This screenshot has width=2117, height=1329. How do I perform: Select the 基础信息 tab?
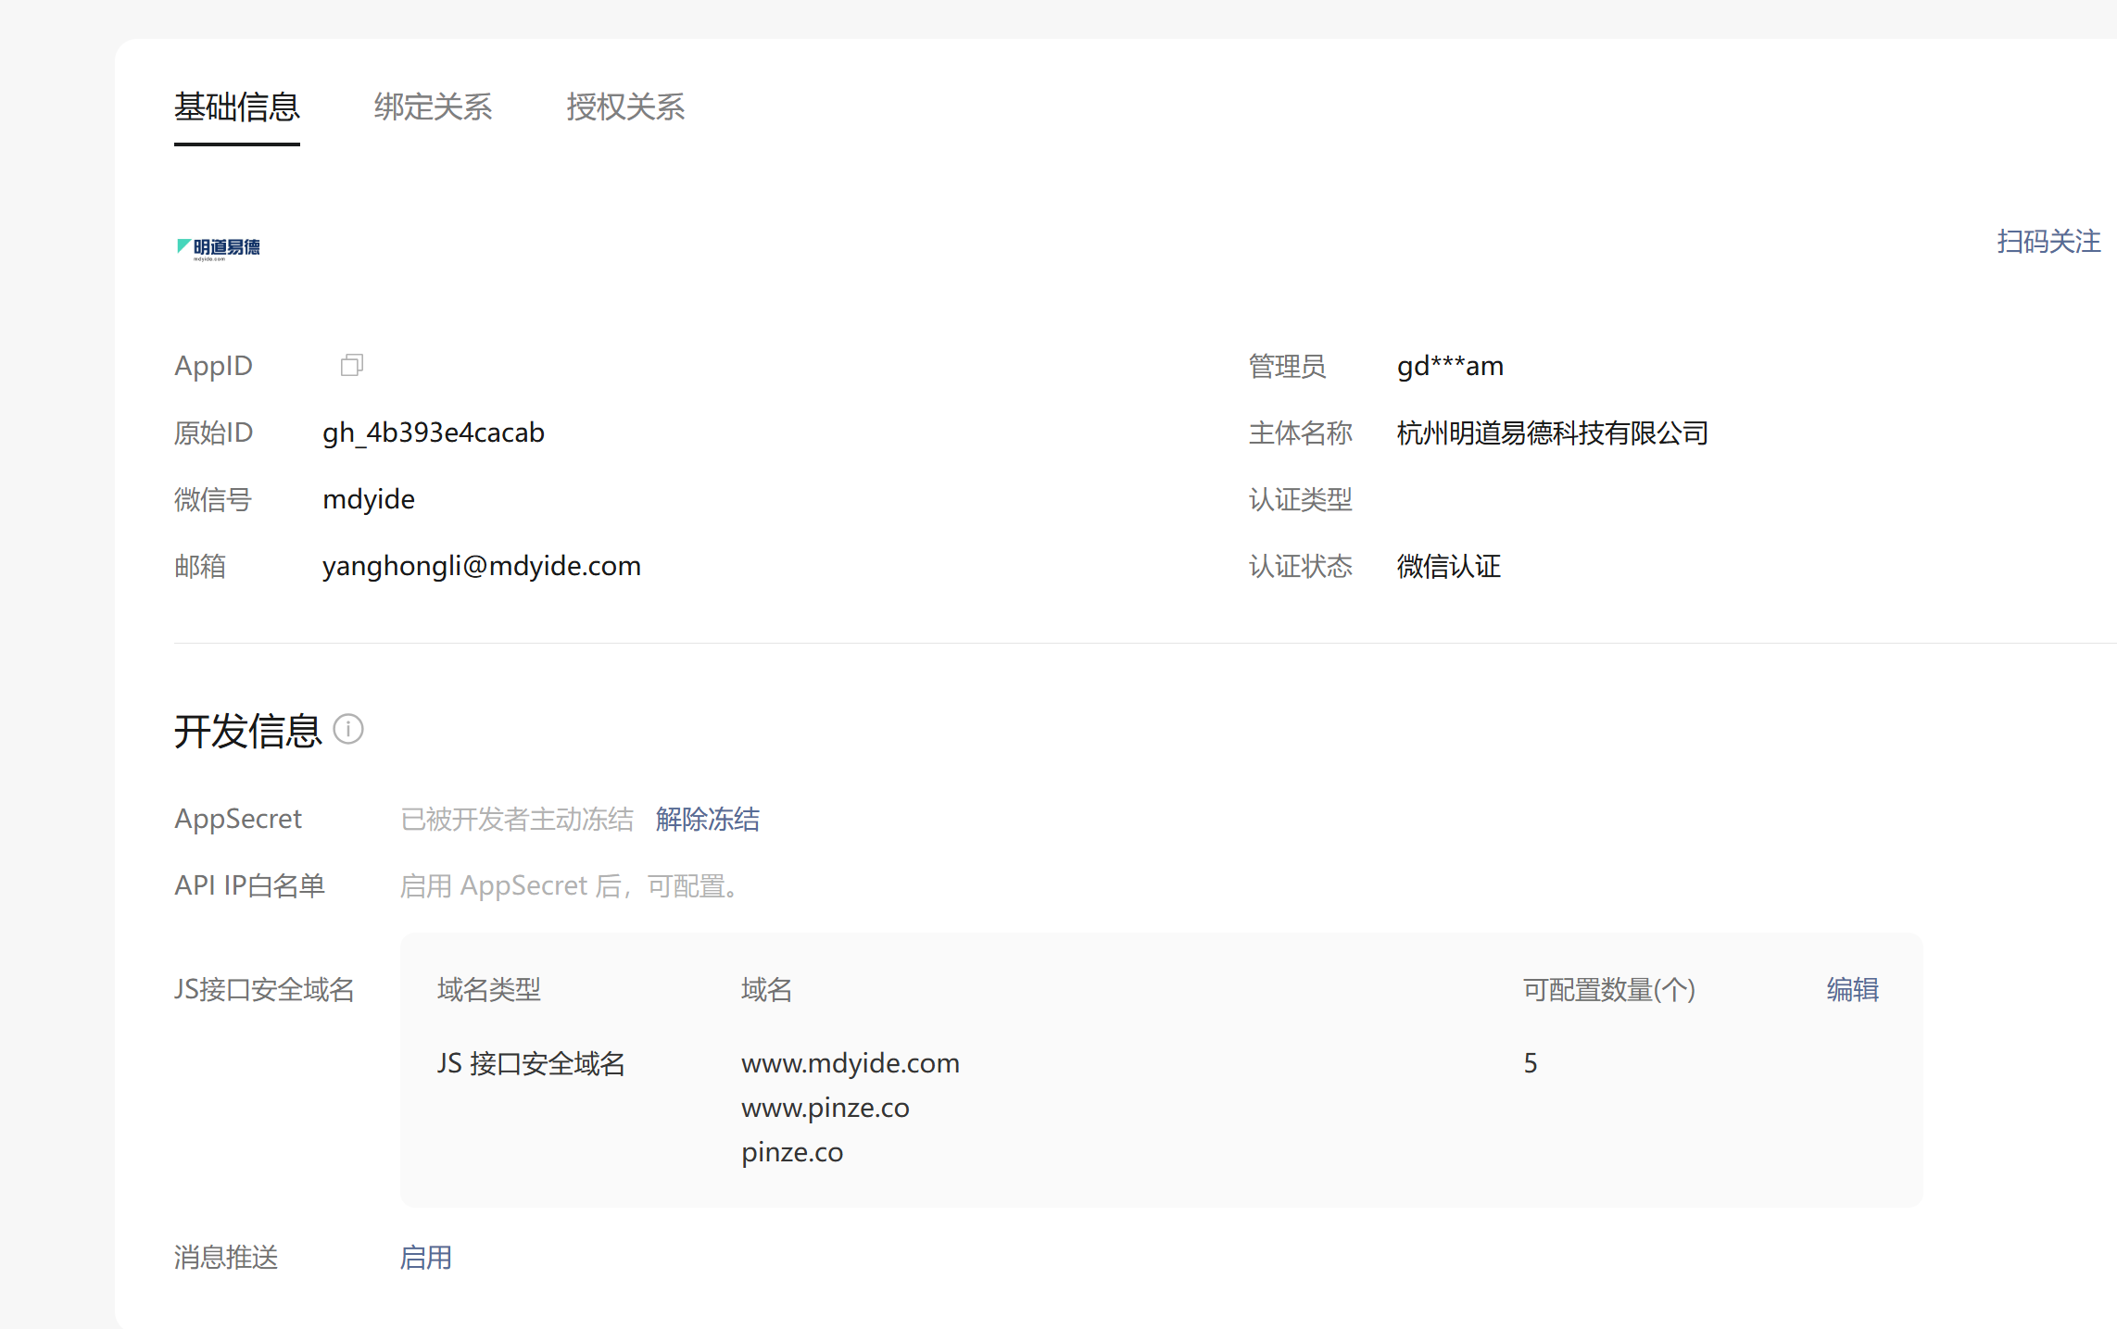coord(237,107)
